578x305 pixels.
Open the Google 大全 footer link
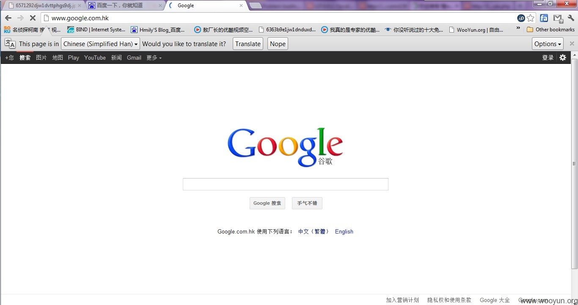(x=495, y=300)
